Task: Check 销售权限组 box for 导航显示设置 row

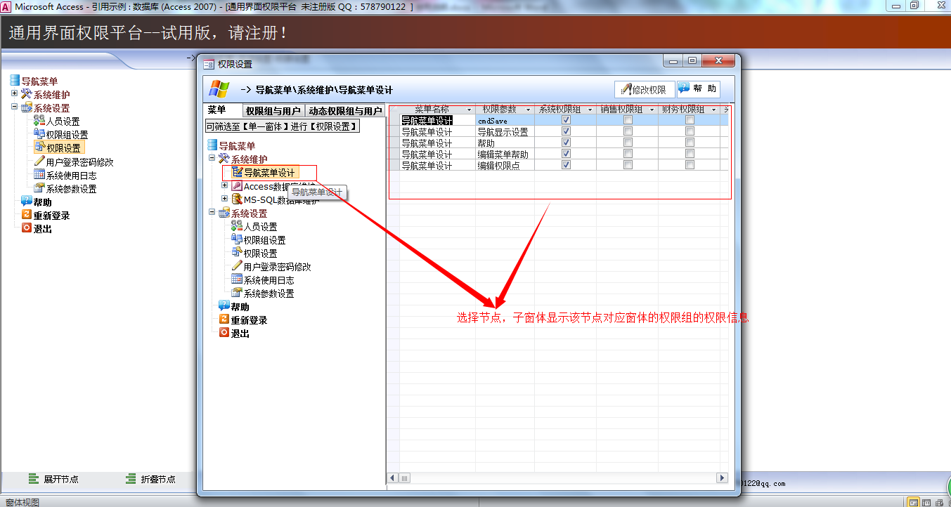Action: (x=628, y=131)
